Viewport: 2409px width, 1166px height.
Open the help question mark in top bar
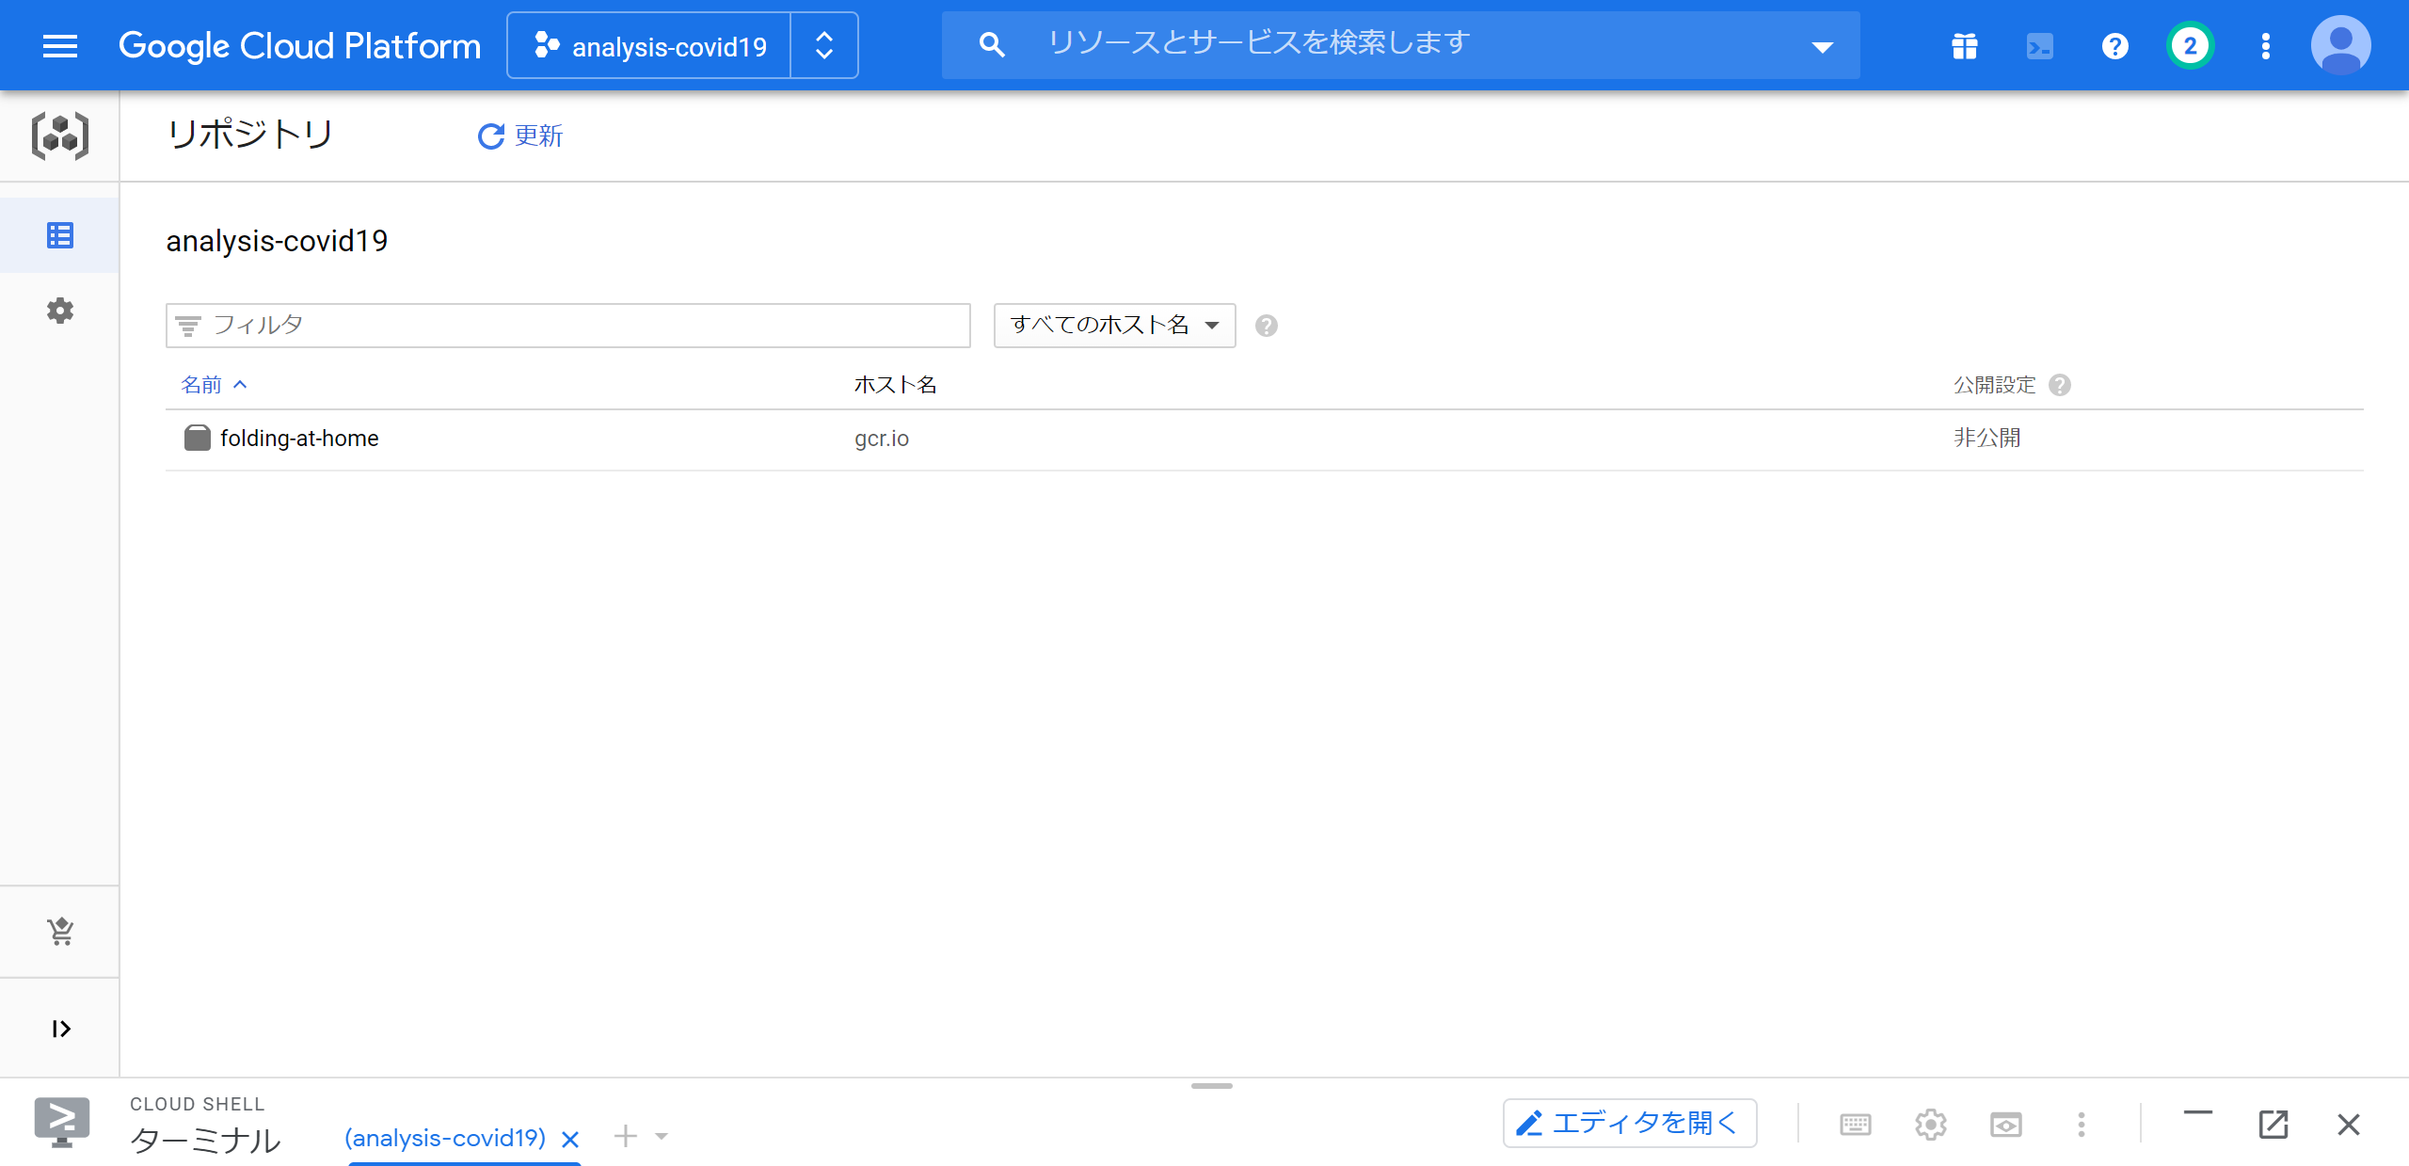[x=2114, y=44]
